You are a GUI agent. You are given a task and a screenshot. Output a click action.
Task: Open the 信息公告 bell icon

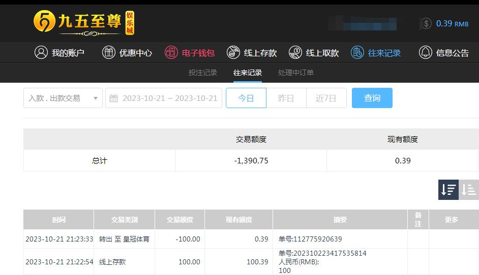(x=425, y=52)
